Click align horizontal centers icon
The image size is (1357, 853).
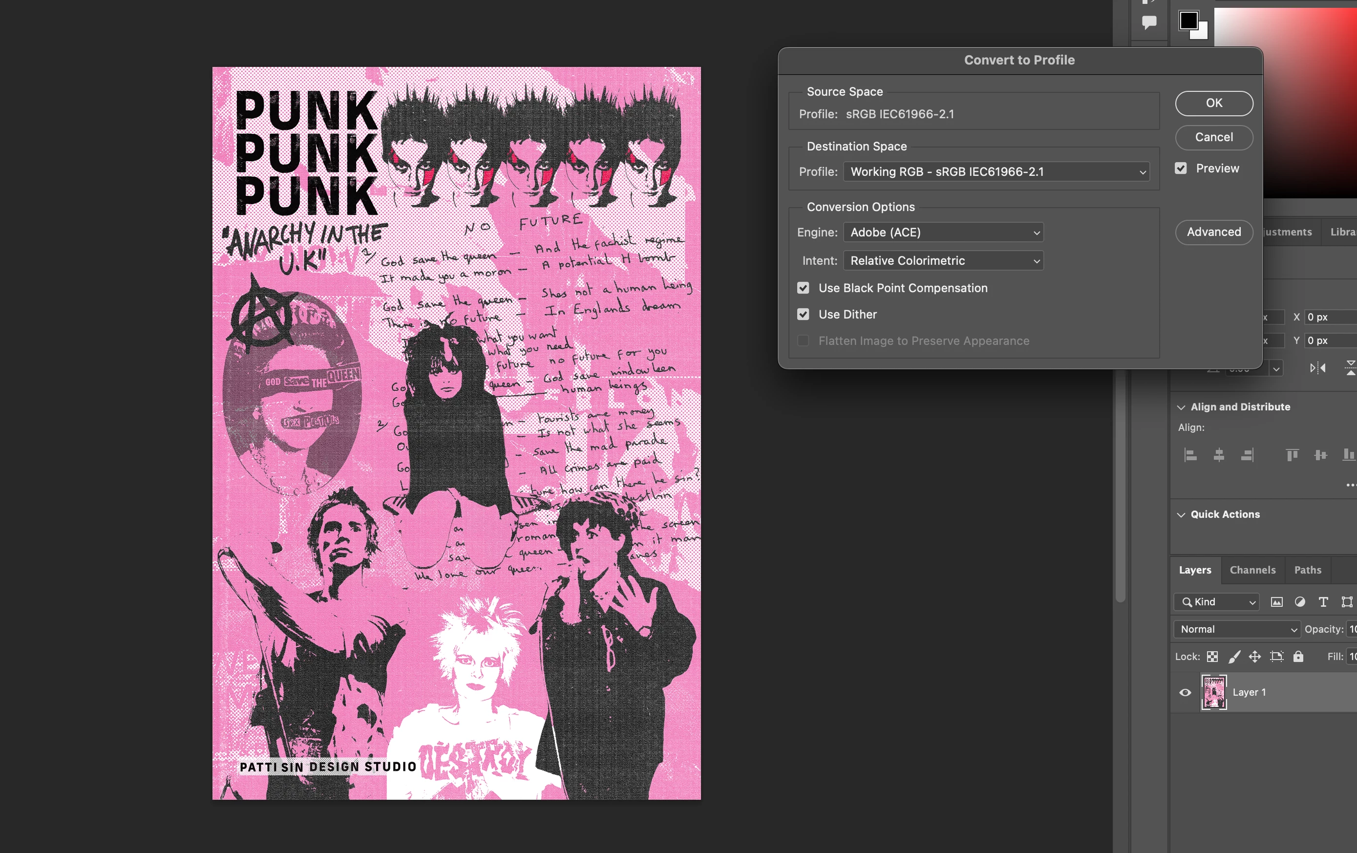[x=1218, y=455]
